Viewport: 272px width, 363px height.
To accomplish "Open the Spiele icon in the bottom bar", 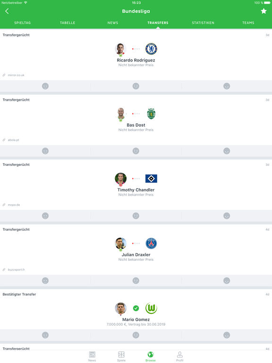I will tap(121, 356).
